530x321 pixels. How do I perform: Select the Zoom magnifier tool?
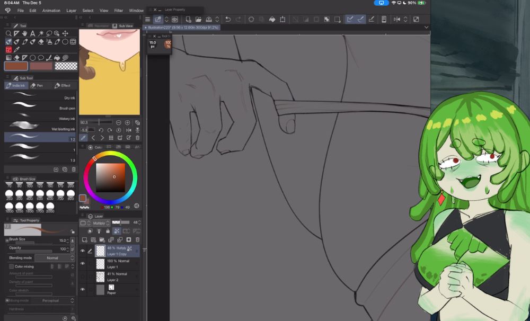tap(8, 33)
